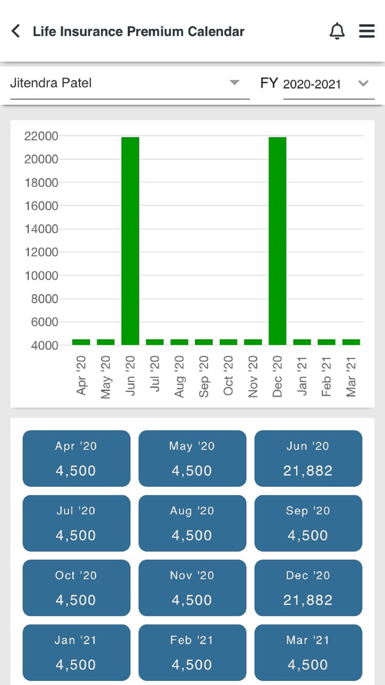Expand the Jitendra Patel name dropdown
This screenshot has height=685, width=385.
pos(130,83)
